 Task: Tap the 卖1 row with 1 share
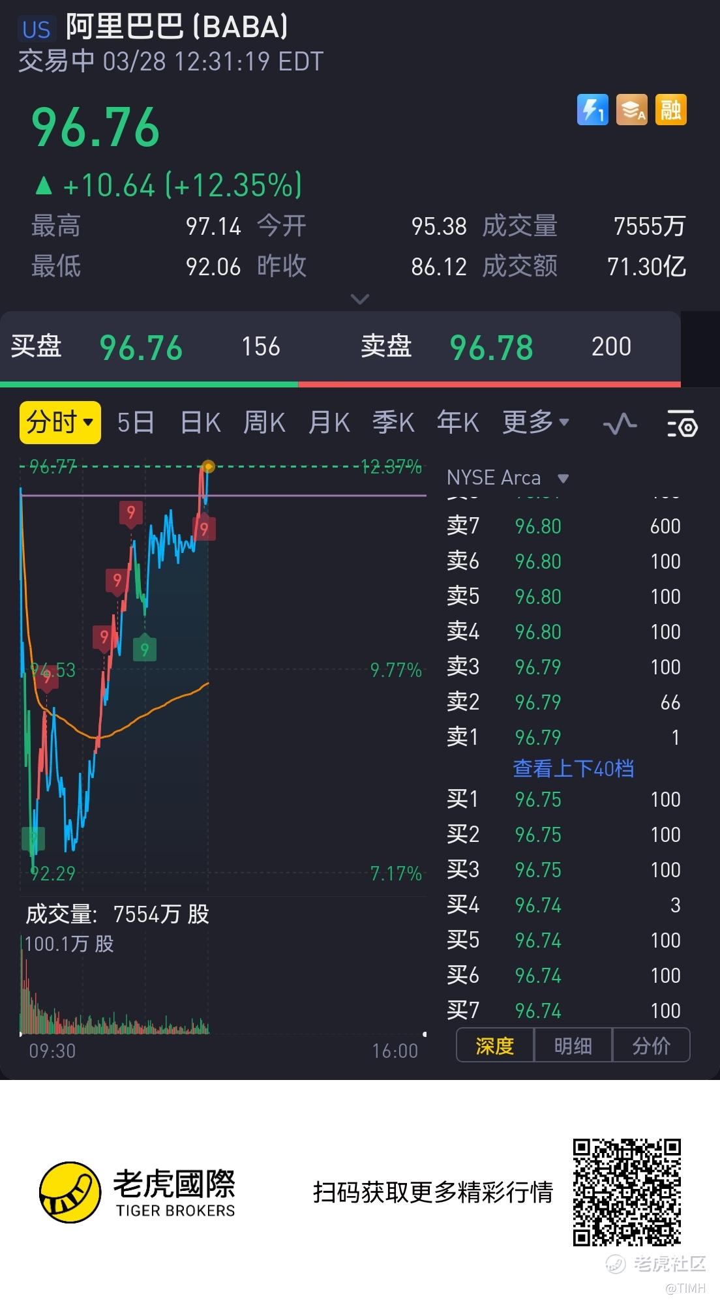[563, 737]
